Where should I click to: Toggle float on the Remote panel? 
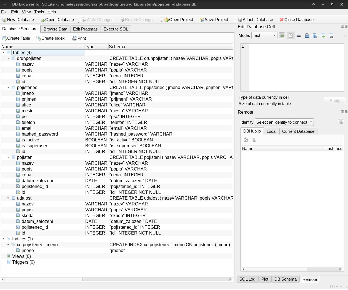coord(342,112)
